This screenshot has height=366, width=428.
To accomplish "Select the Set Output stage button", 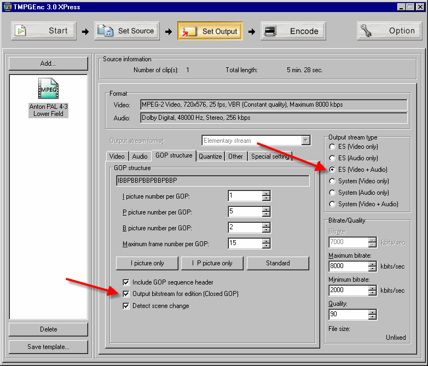I will click(210, 31).
